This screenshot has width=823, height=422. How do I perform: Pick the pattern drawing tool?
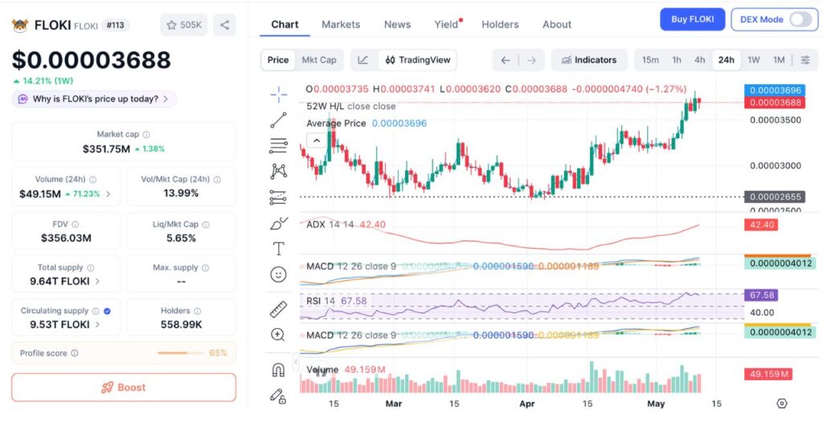pyautogui.click(x=278, y=172)
